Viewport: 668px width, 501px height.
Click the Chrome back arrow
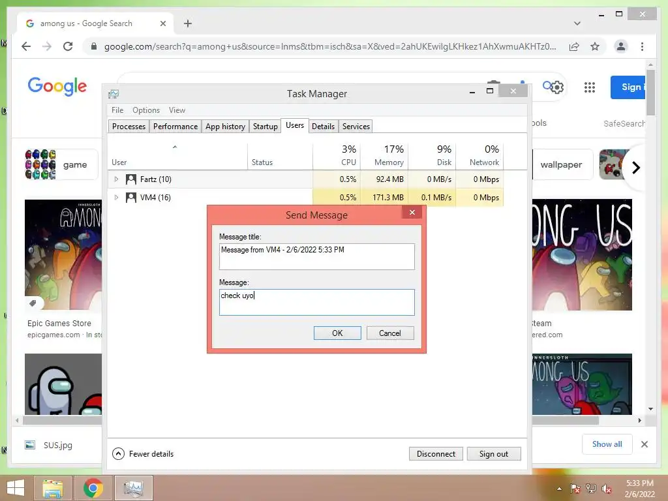tap(26, 46)
